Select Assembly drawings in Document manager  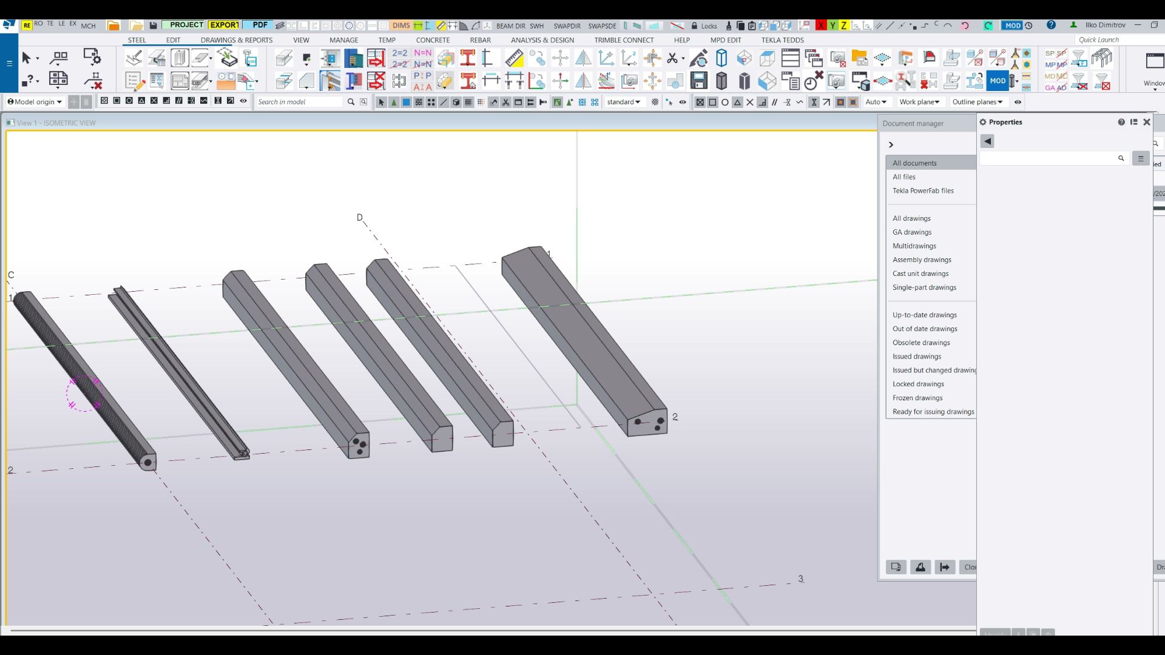coord(922,260)
